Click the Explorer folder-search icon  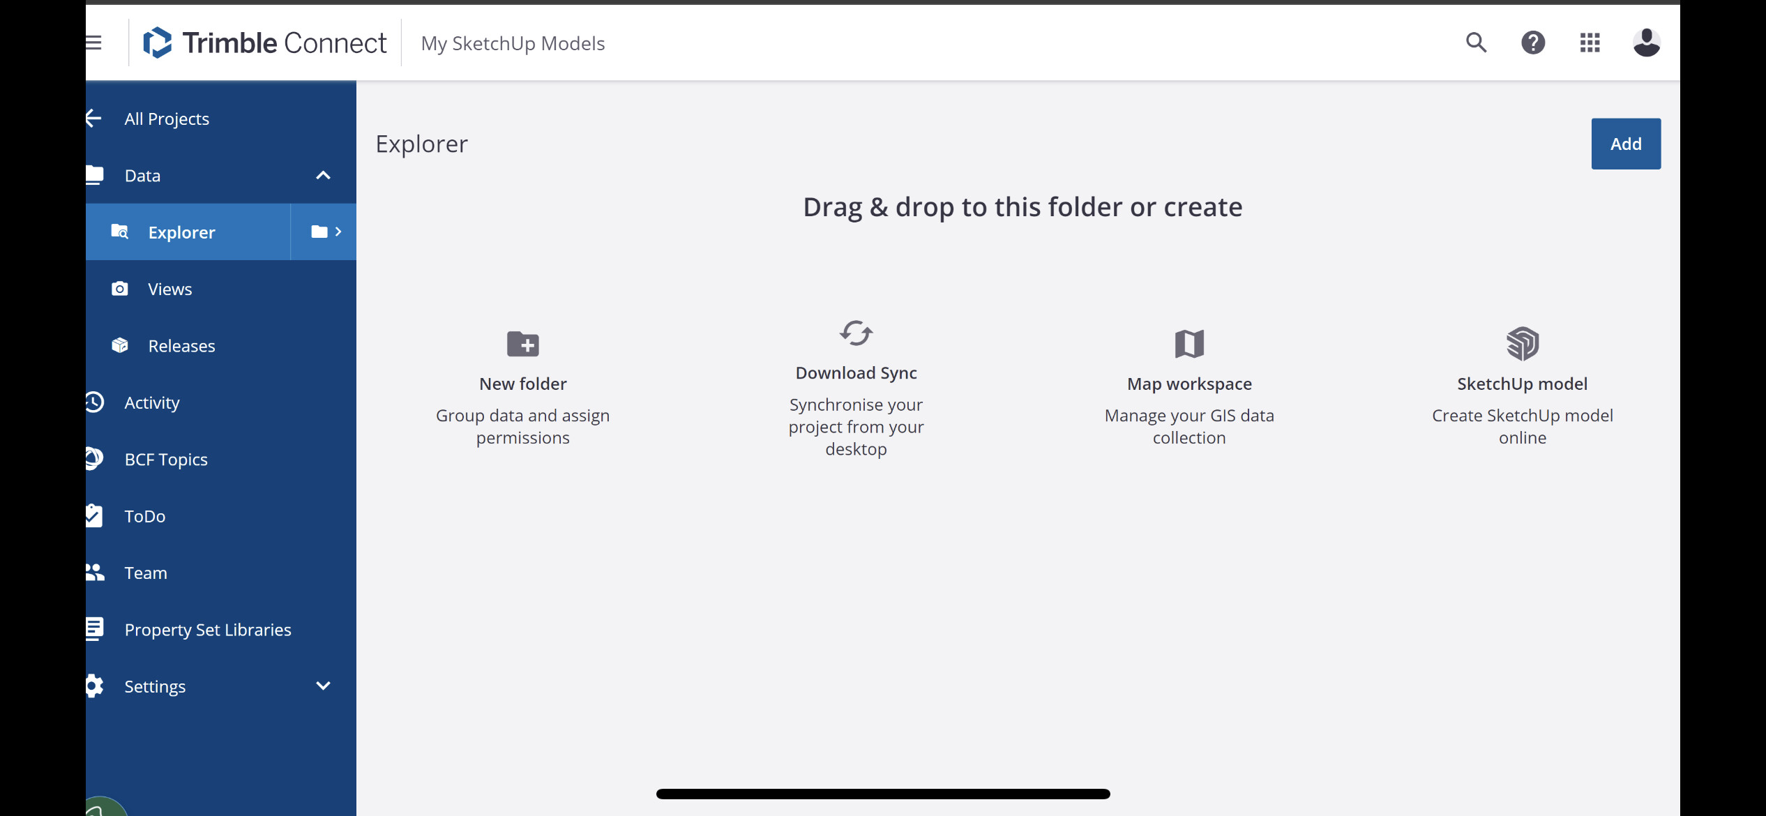[x=120, y=232]
